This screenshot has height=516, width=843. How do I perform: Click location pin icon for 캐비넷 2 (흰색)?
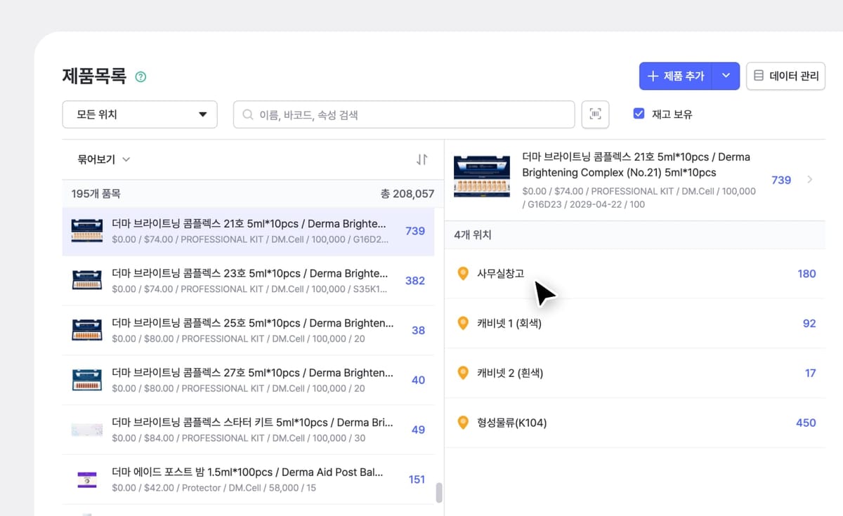(462, 373)
